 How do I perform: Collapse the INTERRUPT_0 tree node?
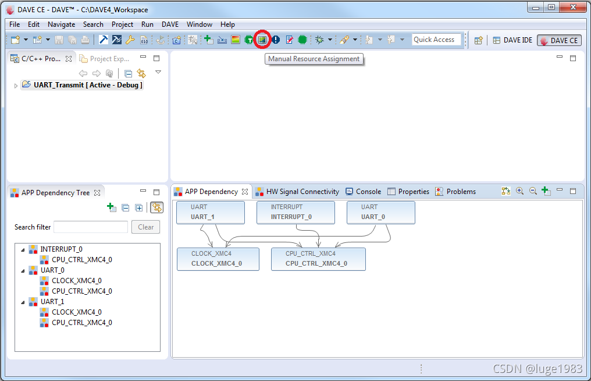[23, 249]
